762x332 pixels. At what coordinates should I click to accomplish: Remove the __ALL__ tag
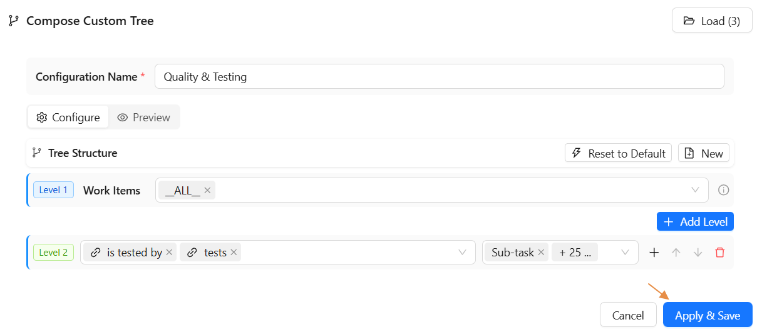coord(207,191)
